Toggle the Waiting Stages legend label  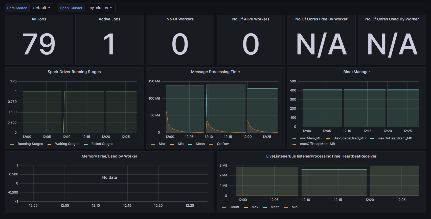67,144
